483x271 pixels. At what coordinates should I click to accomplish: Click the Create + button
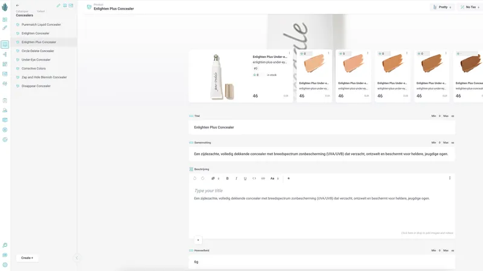(x=27, y=258)
